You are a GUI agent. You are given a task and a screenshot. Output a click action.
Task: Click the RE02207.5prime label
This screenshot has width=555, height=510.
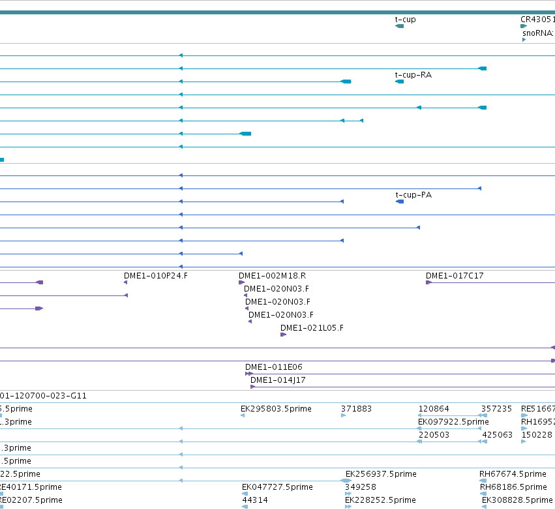pyautogui.click(x=31, y=500)
